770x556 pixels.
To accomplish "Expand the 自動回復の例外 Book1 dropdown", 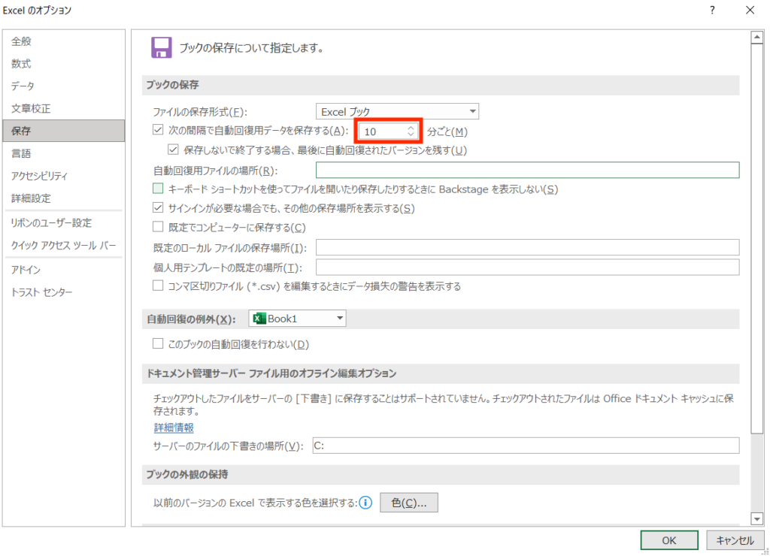I will click(x=297, y=319).
